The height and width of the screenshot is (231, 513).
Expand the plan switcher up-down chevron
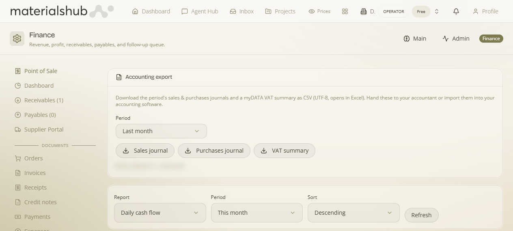click(x=437, y=11)
